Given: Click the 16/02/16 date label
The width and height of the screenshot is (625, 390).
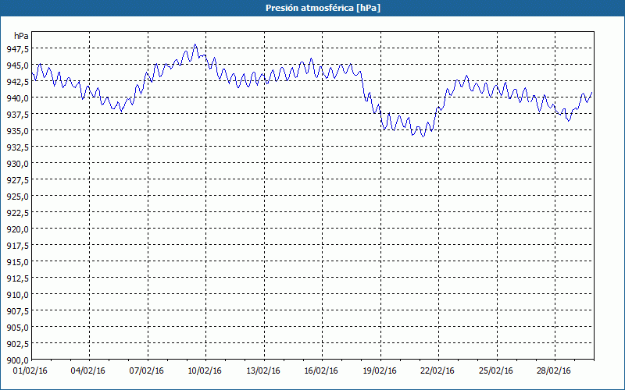Looking at the screenshot, I should (x=321, y=371).
